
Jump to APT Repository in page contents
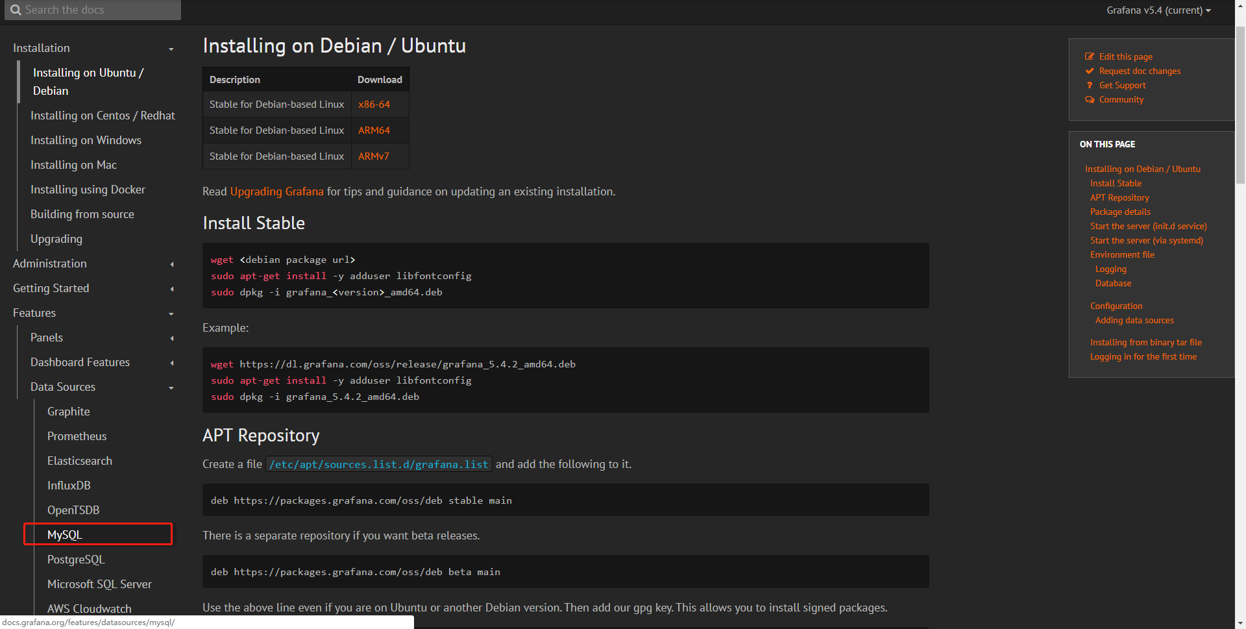click(1119, 197)
